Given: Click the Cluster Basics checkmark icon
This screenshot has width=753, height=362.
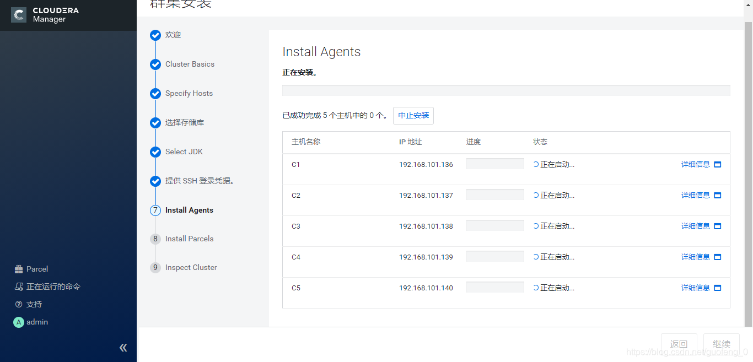Looking at the screenshot, I should (155, 64).
